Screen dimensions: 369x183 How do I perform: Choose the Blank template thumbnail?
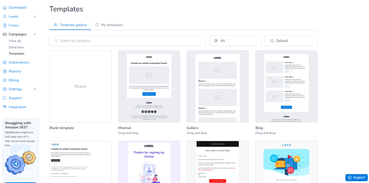pos(80,86)
